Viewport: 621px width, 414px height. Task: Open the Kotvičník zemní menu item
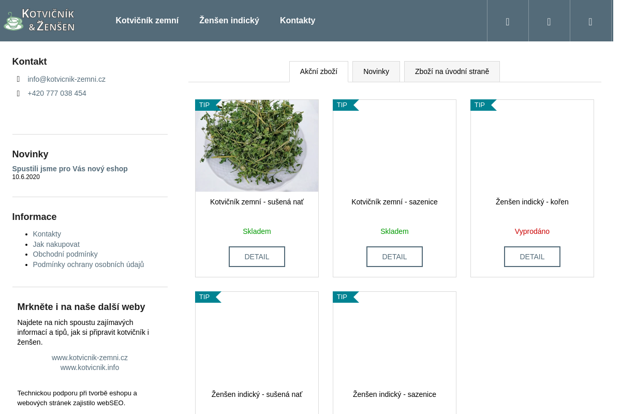tap(147, 21)
